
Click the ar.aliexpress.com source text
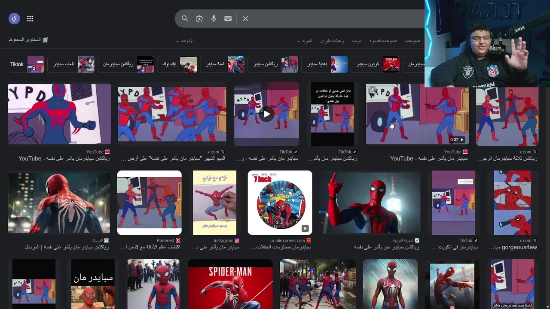pos(287,241)
